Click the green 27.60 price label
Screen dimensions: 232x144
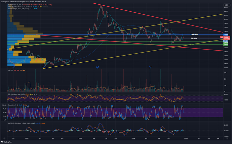tap(226, 45)
